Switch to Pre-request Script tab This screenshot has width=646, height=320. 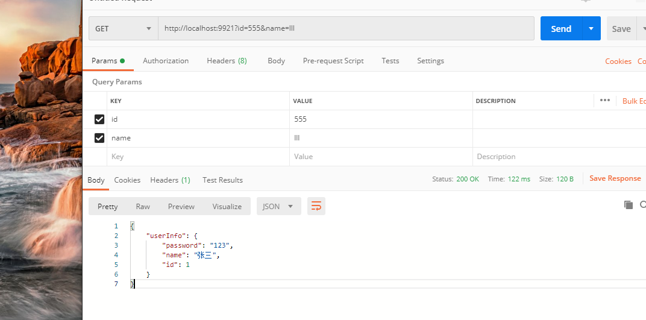333,60
